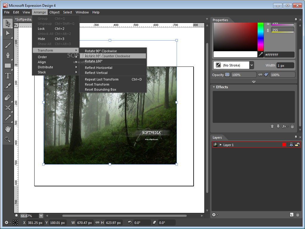This screenshot has width=305, height=229.
Task: Open the Object menu
Action: [x=55, y=12]
